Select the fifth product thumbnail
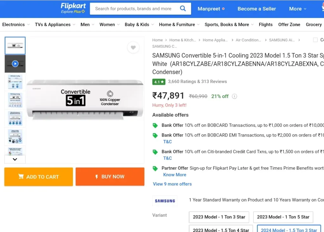This screenshot has height=232, width=324. click(15, 118)
